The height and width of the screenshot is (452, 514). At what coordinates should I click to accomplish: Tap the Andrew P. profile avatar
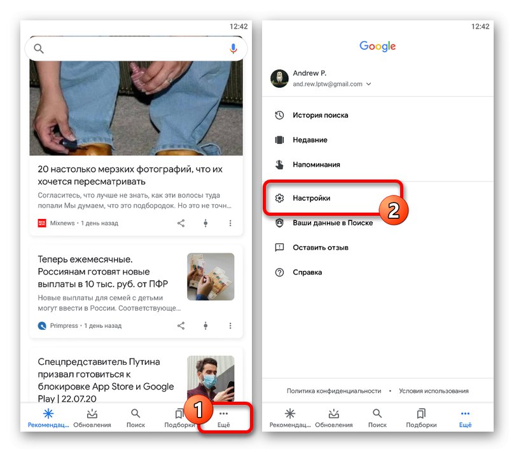(279, 78)
